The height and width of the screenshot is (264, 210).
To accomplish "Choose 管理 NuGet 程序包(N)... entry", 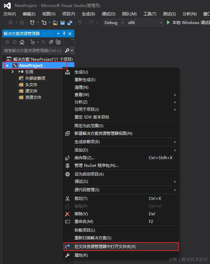I will pyautogui.click(x=121, y=166).
